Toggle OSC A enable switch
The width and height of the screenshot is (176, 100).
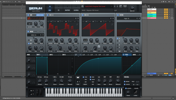tap(48, 15)
